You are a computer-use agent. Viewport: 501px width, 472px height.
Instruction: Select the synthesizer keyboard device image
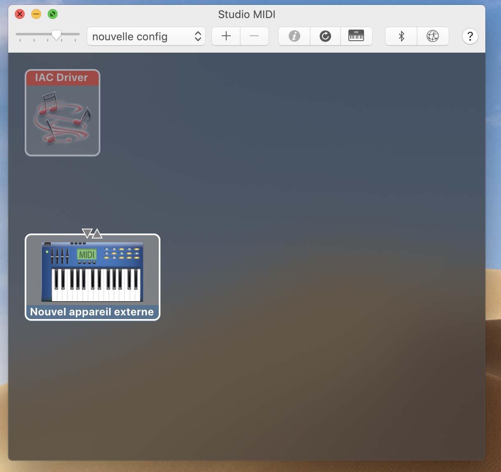point(92,272)
